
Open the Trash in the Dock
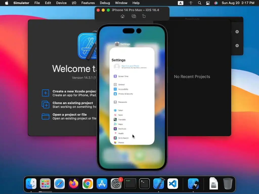(228, 184)
